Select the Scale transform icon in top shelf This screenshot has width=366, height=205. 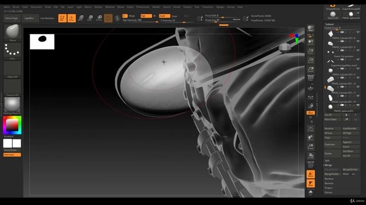pos(90,18)
